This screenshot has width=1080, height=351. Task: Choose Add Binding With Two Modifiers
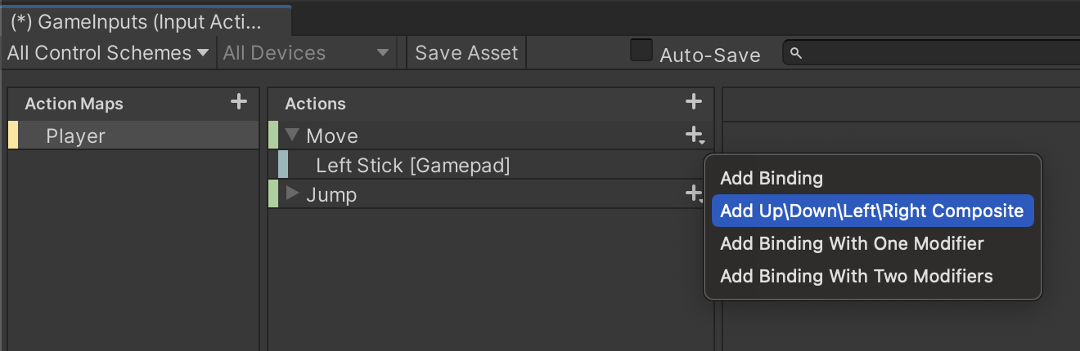857,276
